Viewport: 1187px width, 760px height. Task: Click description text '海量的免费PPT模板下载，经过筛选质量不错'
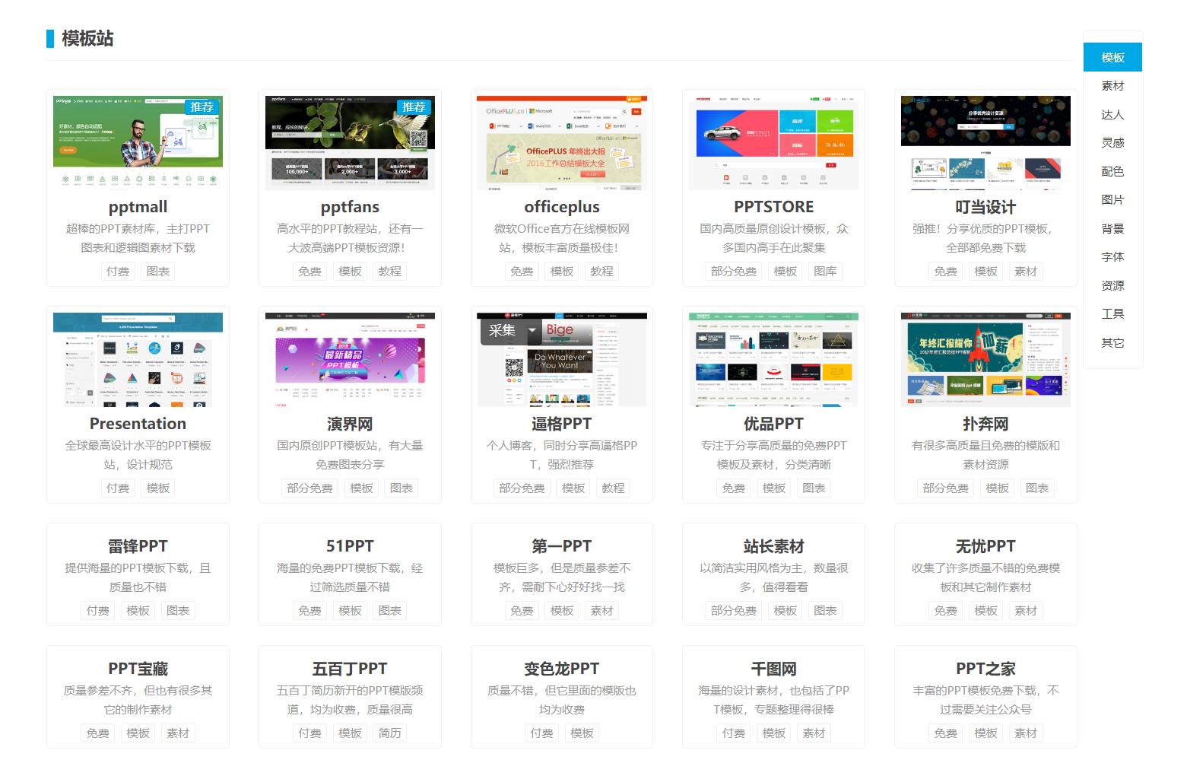point(350,577)
